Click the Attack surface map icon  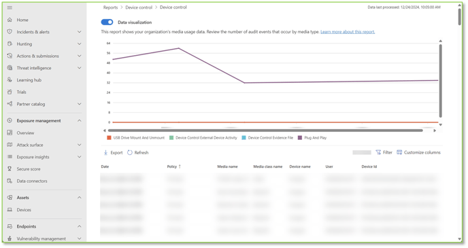point(10,145)
